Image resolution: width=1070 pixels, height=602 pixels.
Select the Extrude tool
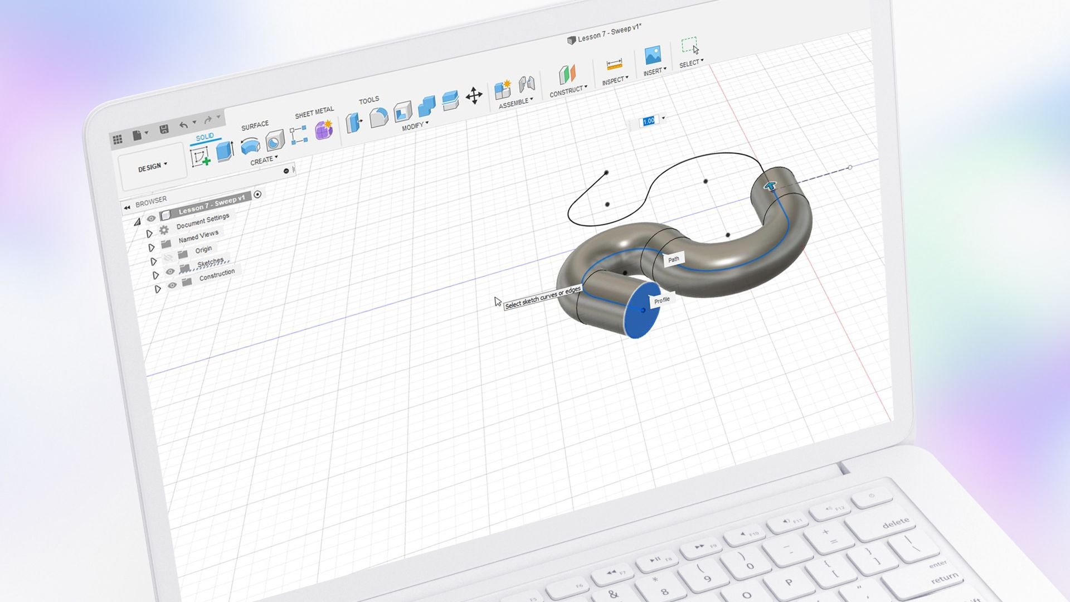click(225, 151)
